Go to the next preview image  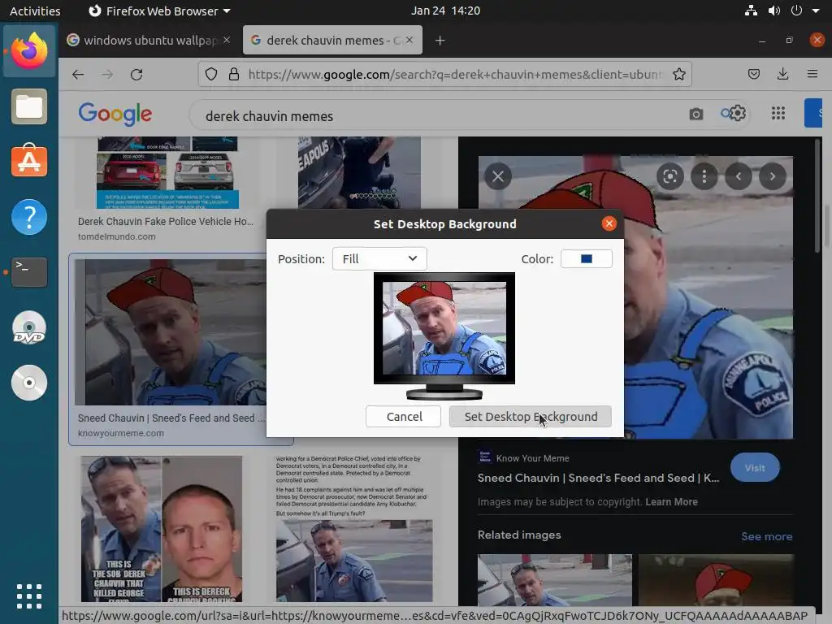coord(773,176)
